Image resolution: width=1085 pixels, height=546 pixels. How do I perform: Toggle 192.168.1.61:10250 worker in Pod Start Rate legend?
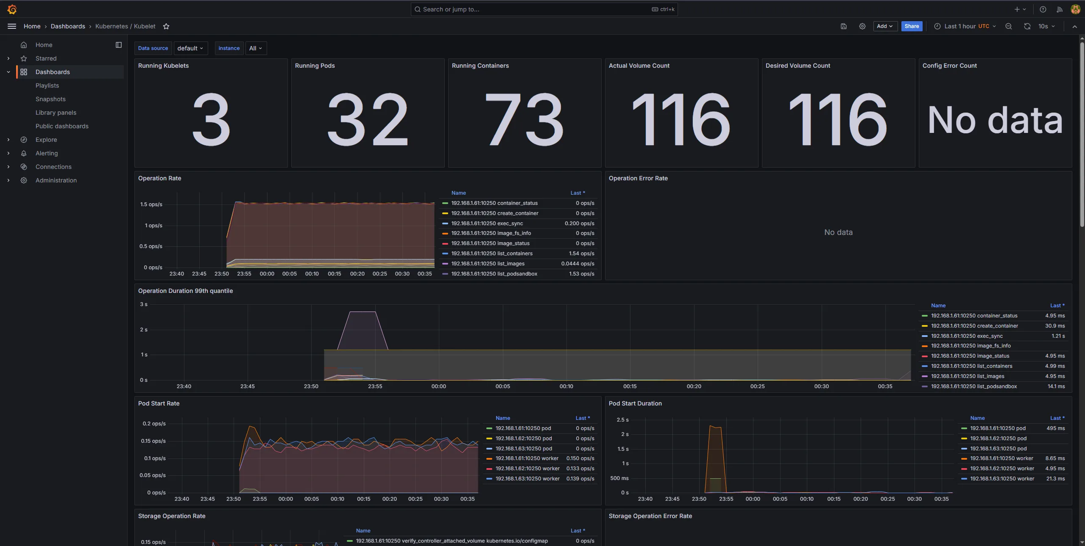[x=527, y=458]
